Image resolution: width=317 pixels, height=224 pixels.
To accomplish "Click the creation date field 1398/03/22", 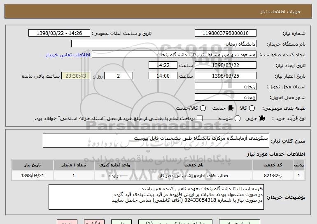I will click(x=226, y=65).
